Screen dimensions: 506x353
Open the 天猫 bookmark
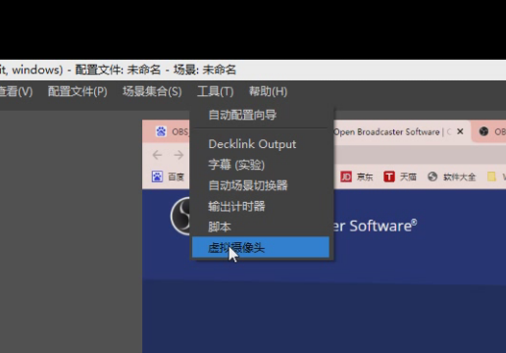[x=400, y=176]
